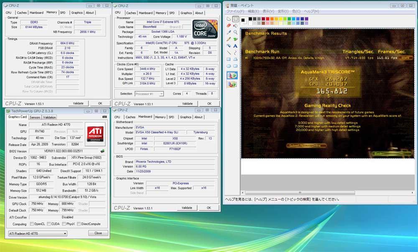Click Validate in the CPU-Z processor window

pos(187,104)
